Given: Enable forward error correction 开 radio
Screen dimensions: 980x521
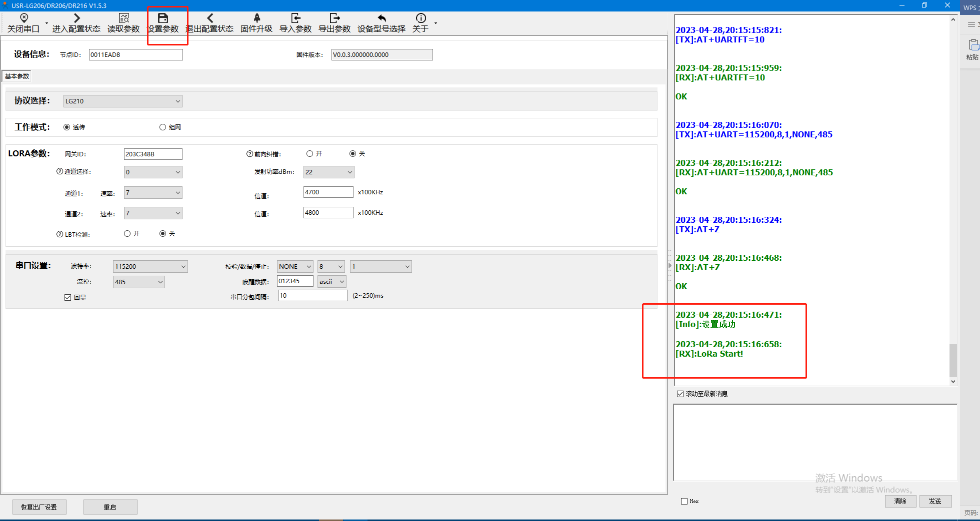Looking at the screenshot, I should tap(310, 154).
